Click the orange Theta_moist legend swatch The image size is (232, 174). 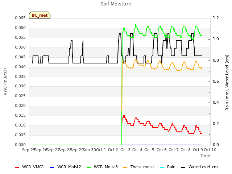[x=125, y=167]
